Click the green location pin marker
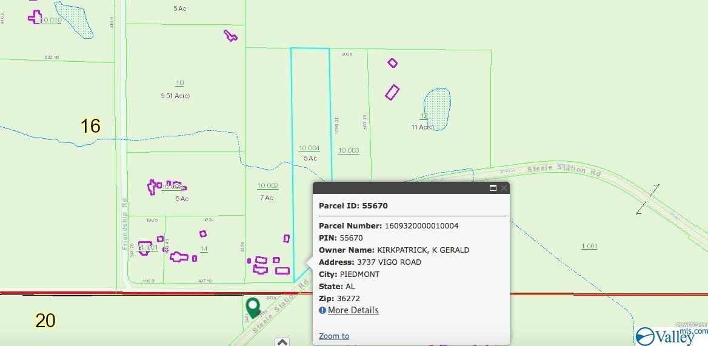Screen dimensions: 708x346 click(x=253, y=306)
